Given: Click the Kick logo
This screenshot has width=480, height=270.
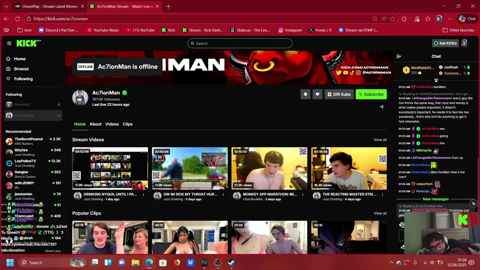Looking at the screenshot, I should coord(28,43).
